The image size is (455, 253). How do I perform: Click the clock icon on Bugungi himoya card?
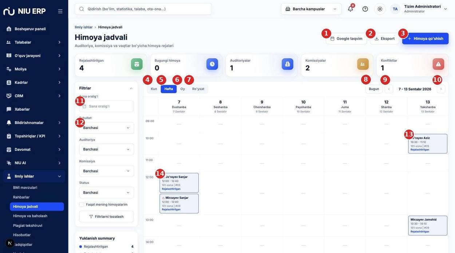point(212,64)
